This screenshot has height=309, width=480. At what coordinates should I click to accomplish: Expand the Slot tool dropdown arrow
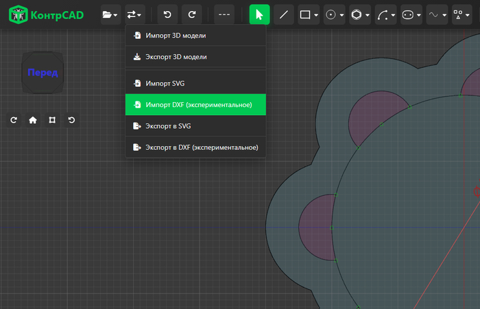pos(419,14)
